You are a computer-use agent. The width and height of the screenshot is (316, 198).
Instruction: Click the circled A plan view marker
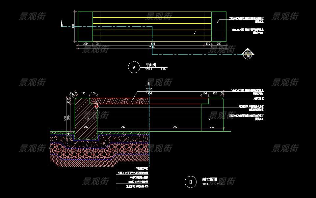pyautogui.click(x=134, y=67)
